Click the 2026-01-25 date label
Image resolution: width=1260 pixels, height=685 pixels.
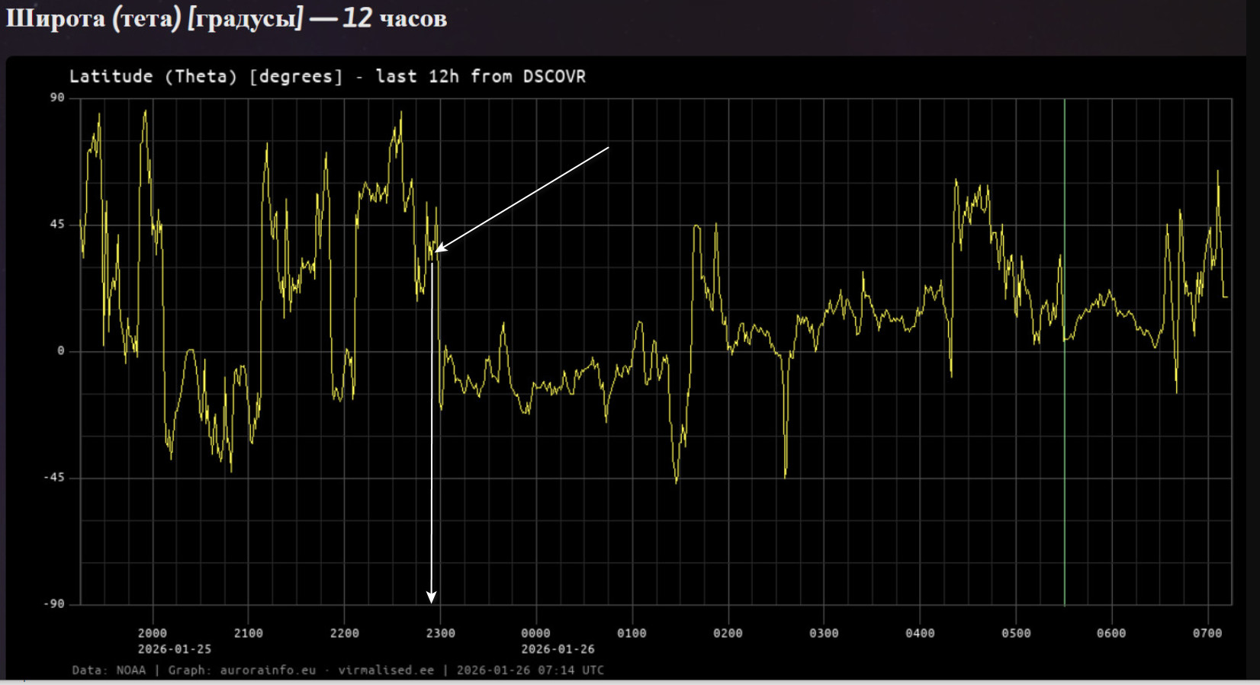point(174,649)
